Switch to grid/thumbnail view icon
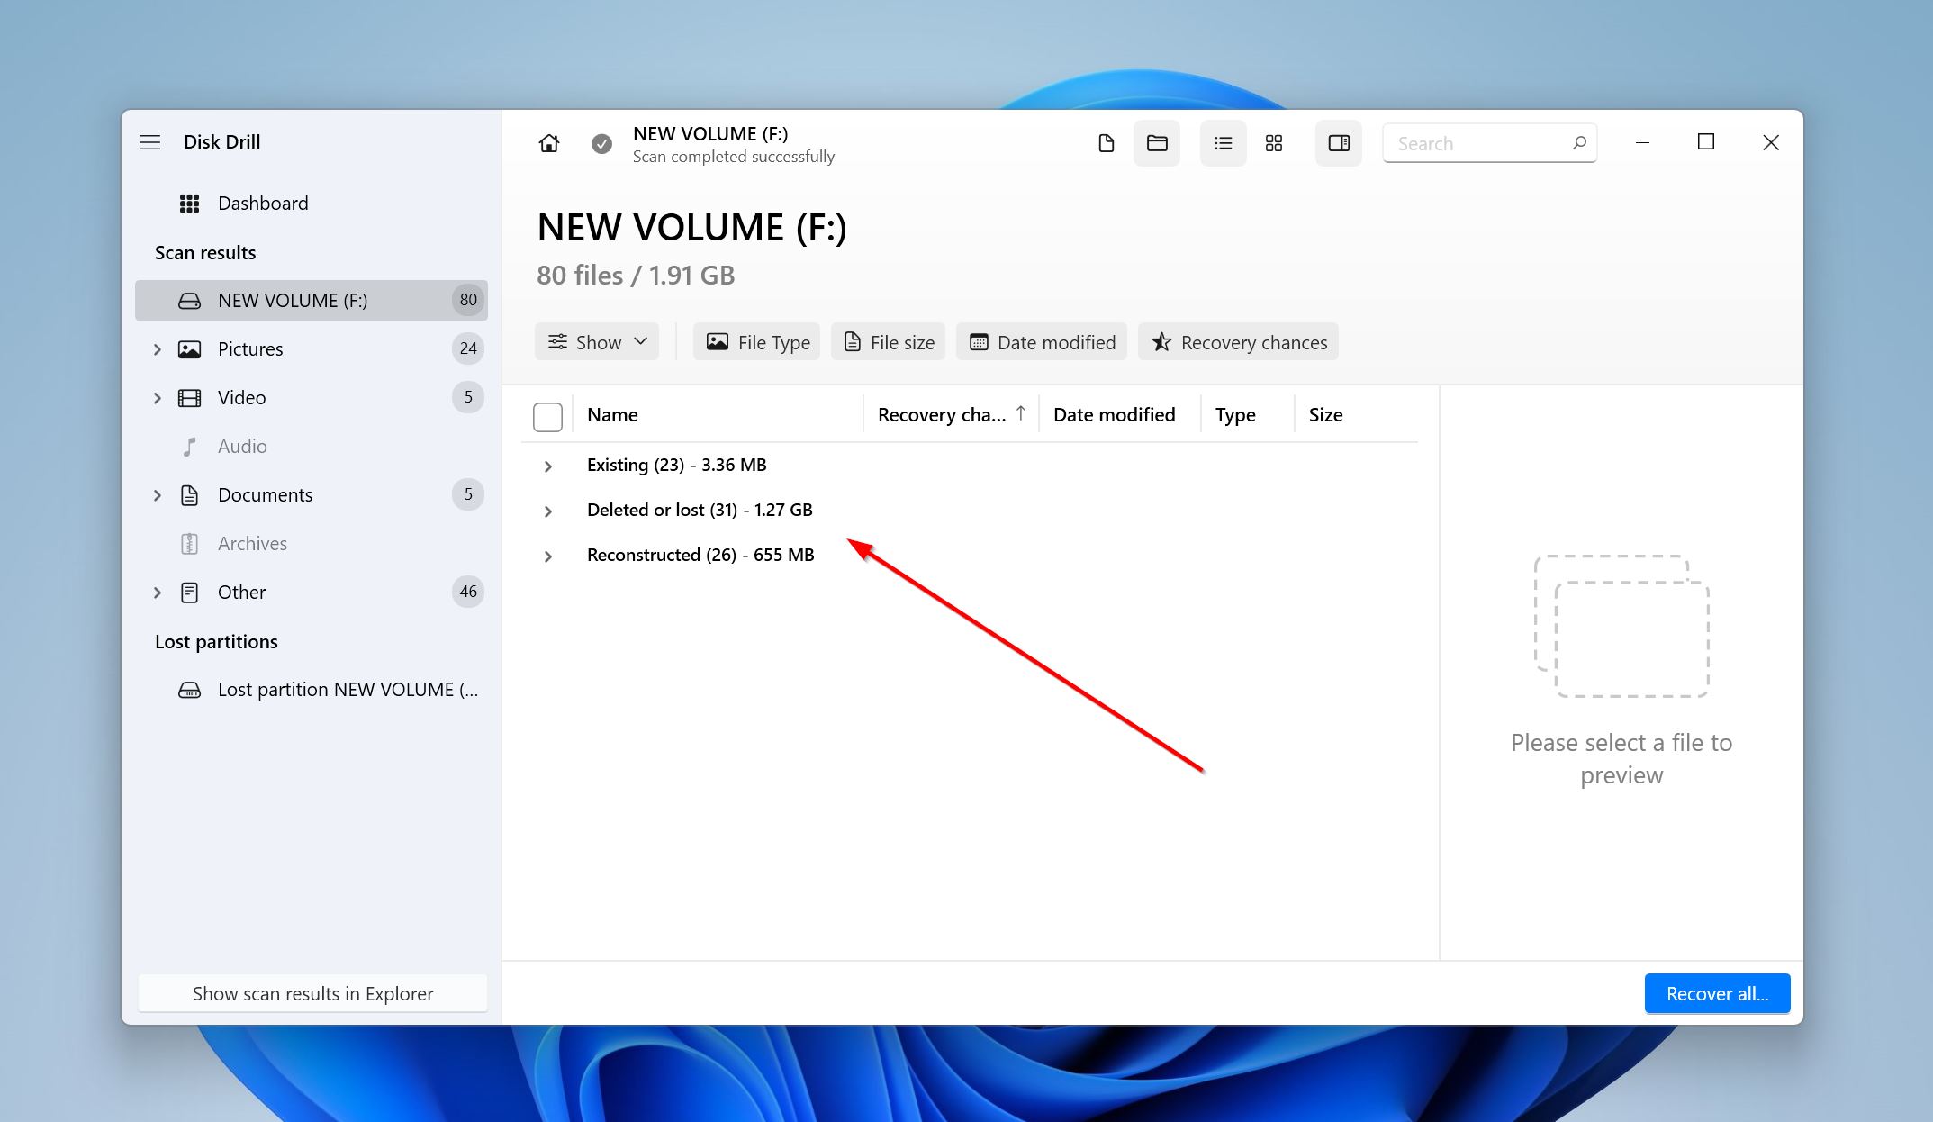This screenshot has width=1933, height=1122. tap(1276, 143)
